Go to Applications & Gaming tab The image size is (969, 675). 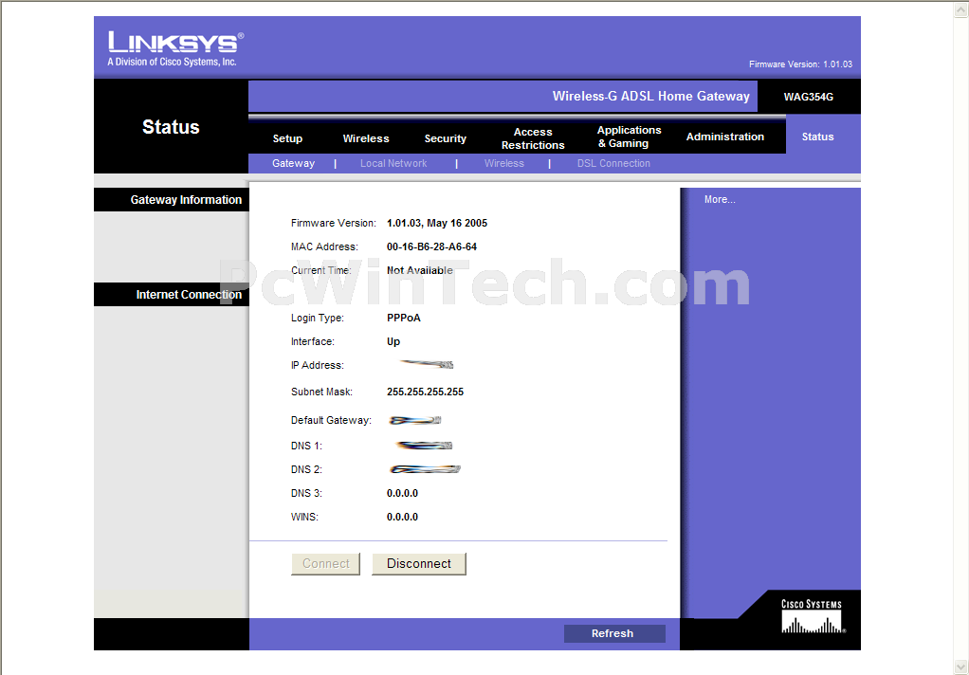click(x=630, y=137)
